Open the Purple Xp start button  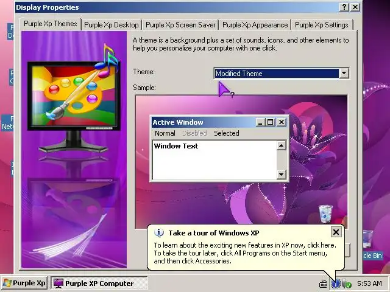pos(24,283)
